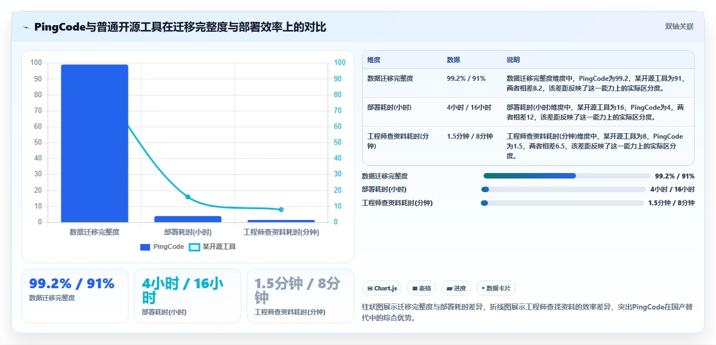Click the 部署耗时(小时) progress bar

[563, 189]
